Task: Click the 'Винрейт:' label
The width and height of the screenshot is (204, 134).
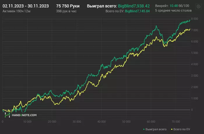Action: (162, 6)
